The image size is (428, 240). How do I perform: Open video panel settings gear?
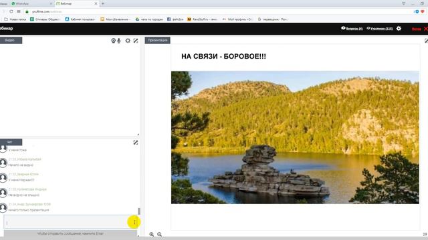point(128,41)
